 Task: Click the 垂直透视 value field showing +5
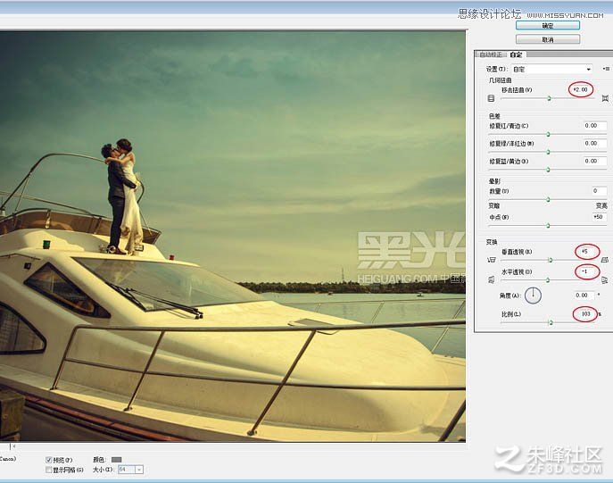click(587, 252)
